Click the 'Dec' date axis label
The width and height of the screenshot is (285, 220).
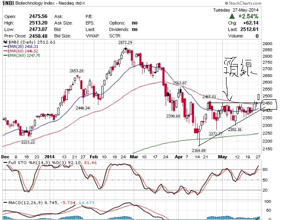(5, 157)
